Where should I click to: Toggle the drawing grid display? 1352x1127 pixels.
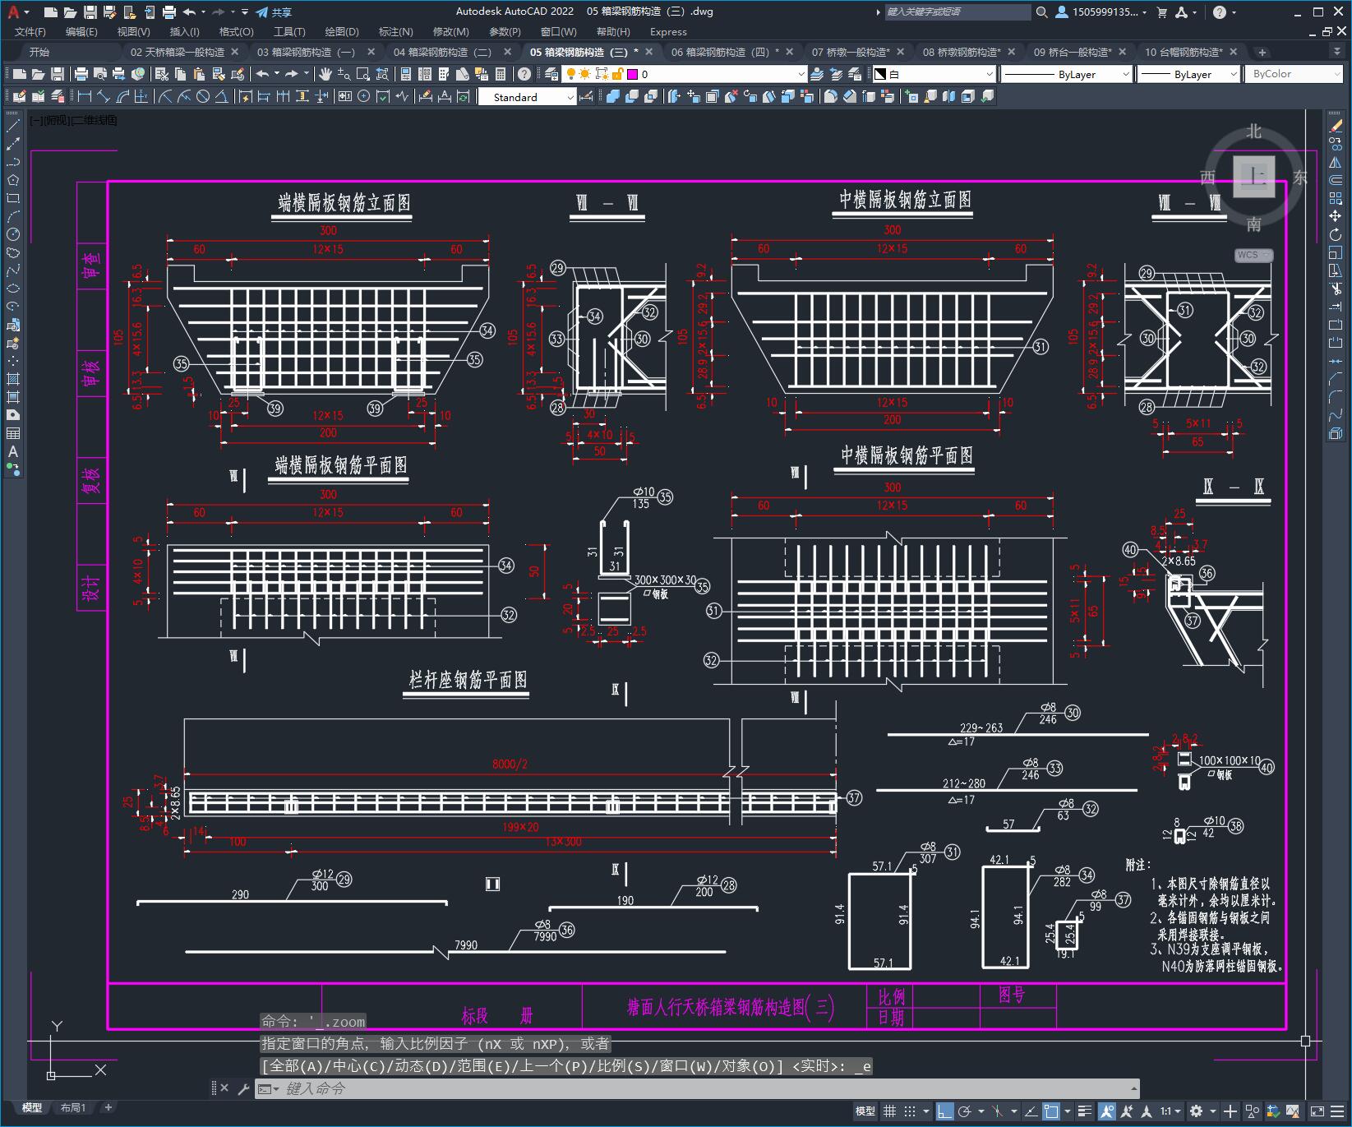pos(889,1111)
